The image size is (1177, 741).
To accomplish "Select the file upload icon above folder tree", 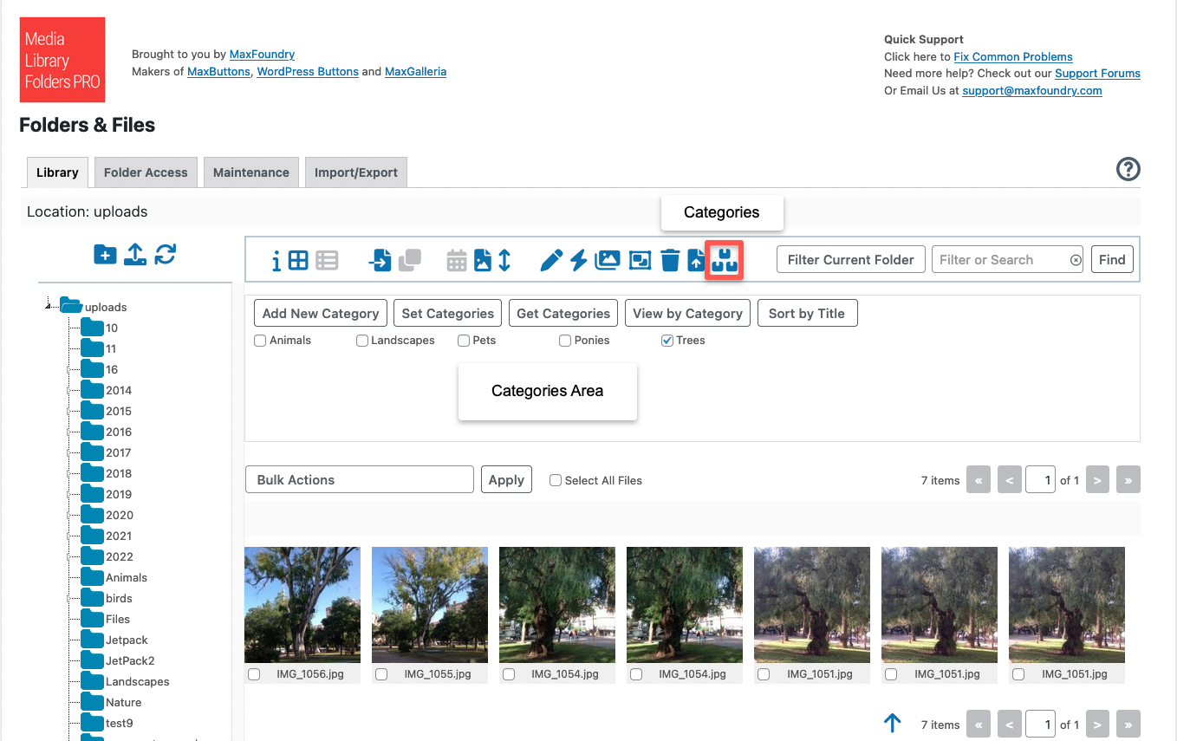I will (x=134, y=255).
